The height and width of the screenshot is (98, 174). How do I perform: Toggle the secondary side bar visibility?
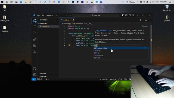tap(130, 15)
